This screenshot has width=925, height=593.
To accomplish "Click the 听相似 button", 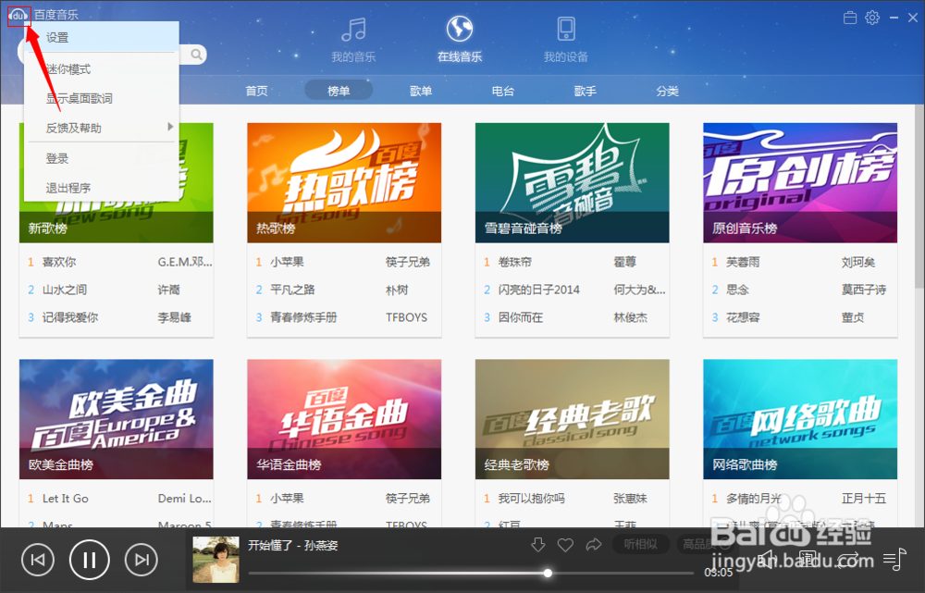I will tap(641, 544).
